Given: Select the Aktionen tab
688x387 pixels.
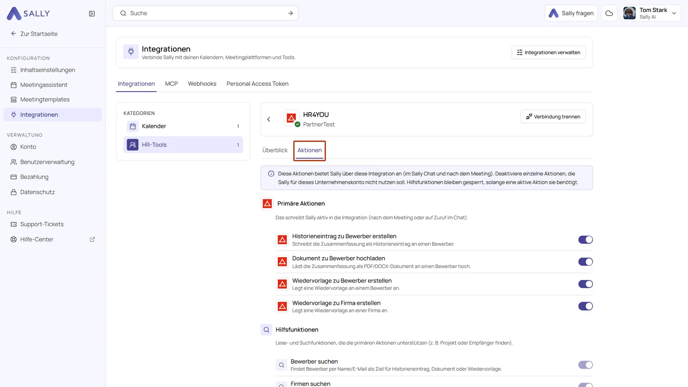Looking at the screenshot, I should (x=310, y=150).
